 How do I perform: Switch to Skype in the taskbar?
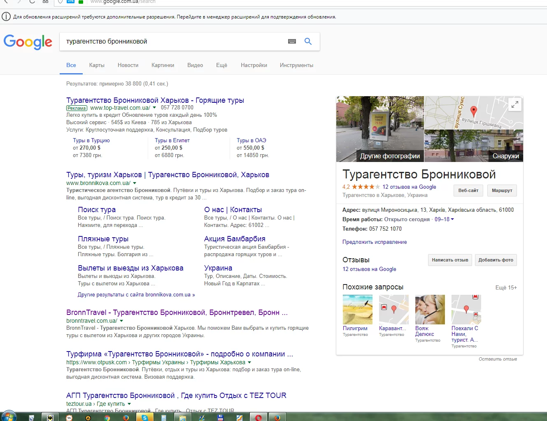[145, 418]
